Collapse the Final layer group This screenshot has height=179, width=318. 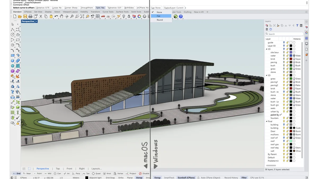coord(267,121)
